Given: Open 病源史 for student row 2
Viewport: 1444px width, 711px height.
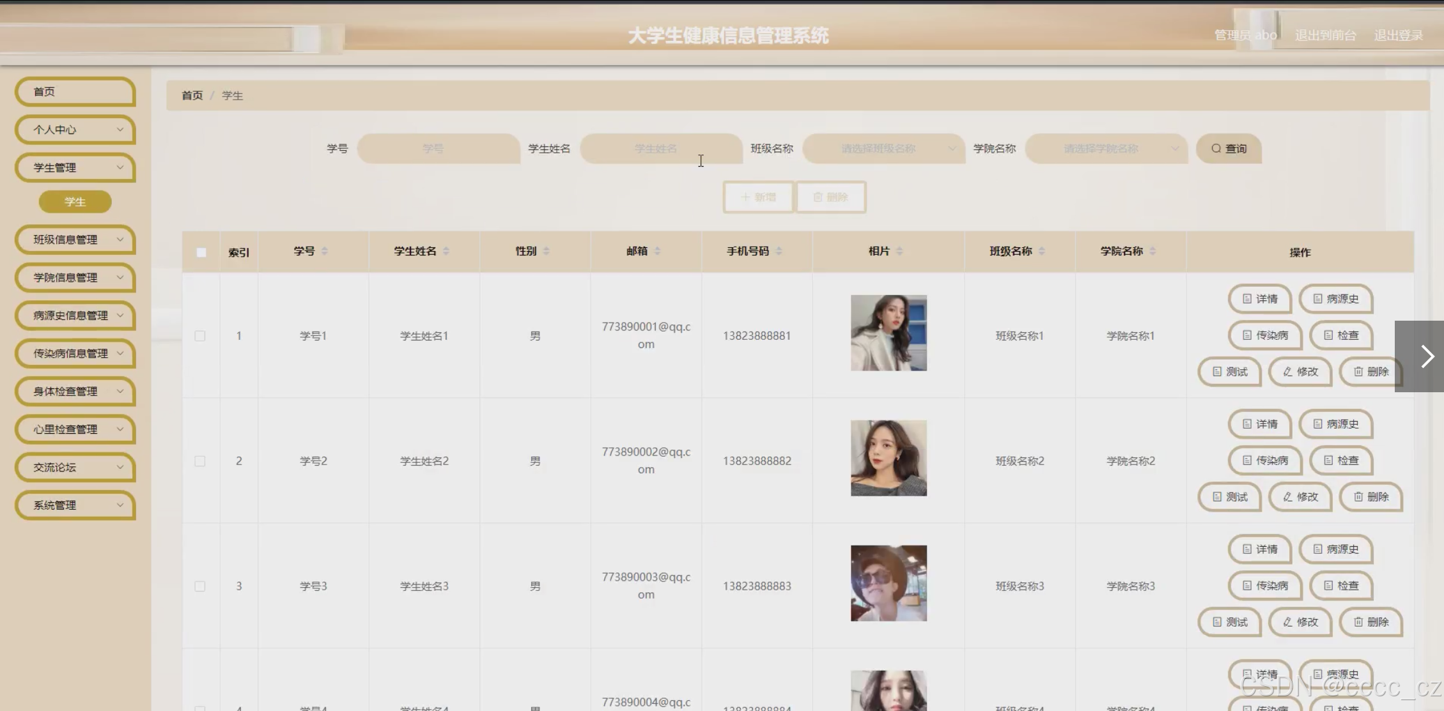Looking at the screenshot, I should tap(1335, 424).
